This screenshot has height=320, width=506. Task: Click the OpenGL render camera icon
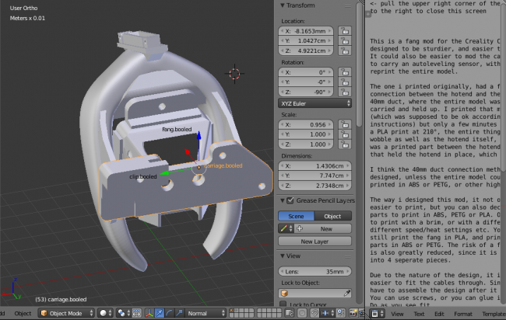coord(353,313)
